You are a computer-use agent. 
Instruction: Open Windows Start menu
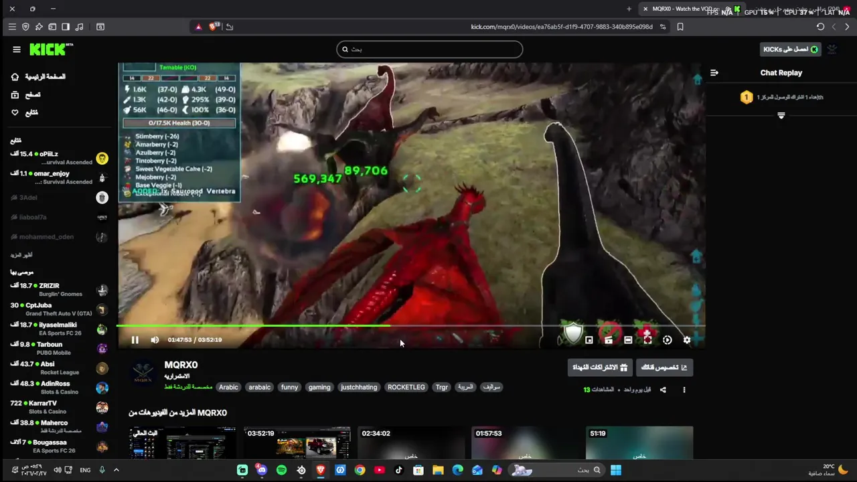[616, 470]
